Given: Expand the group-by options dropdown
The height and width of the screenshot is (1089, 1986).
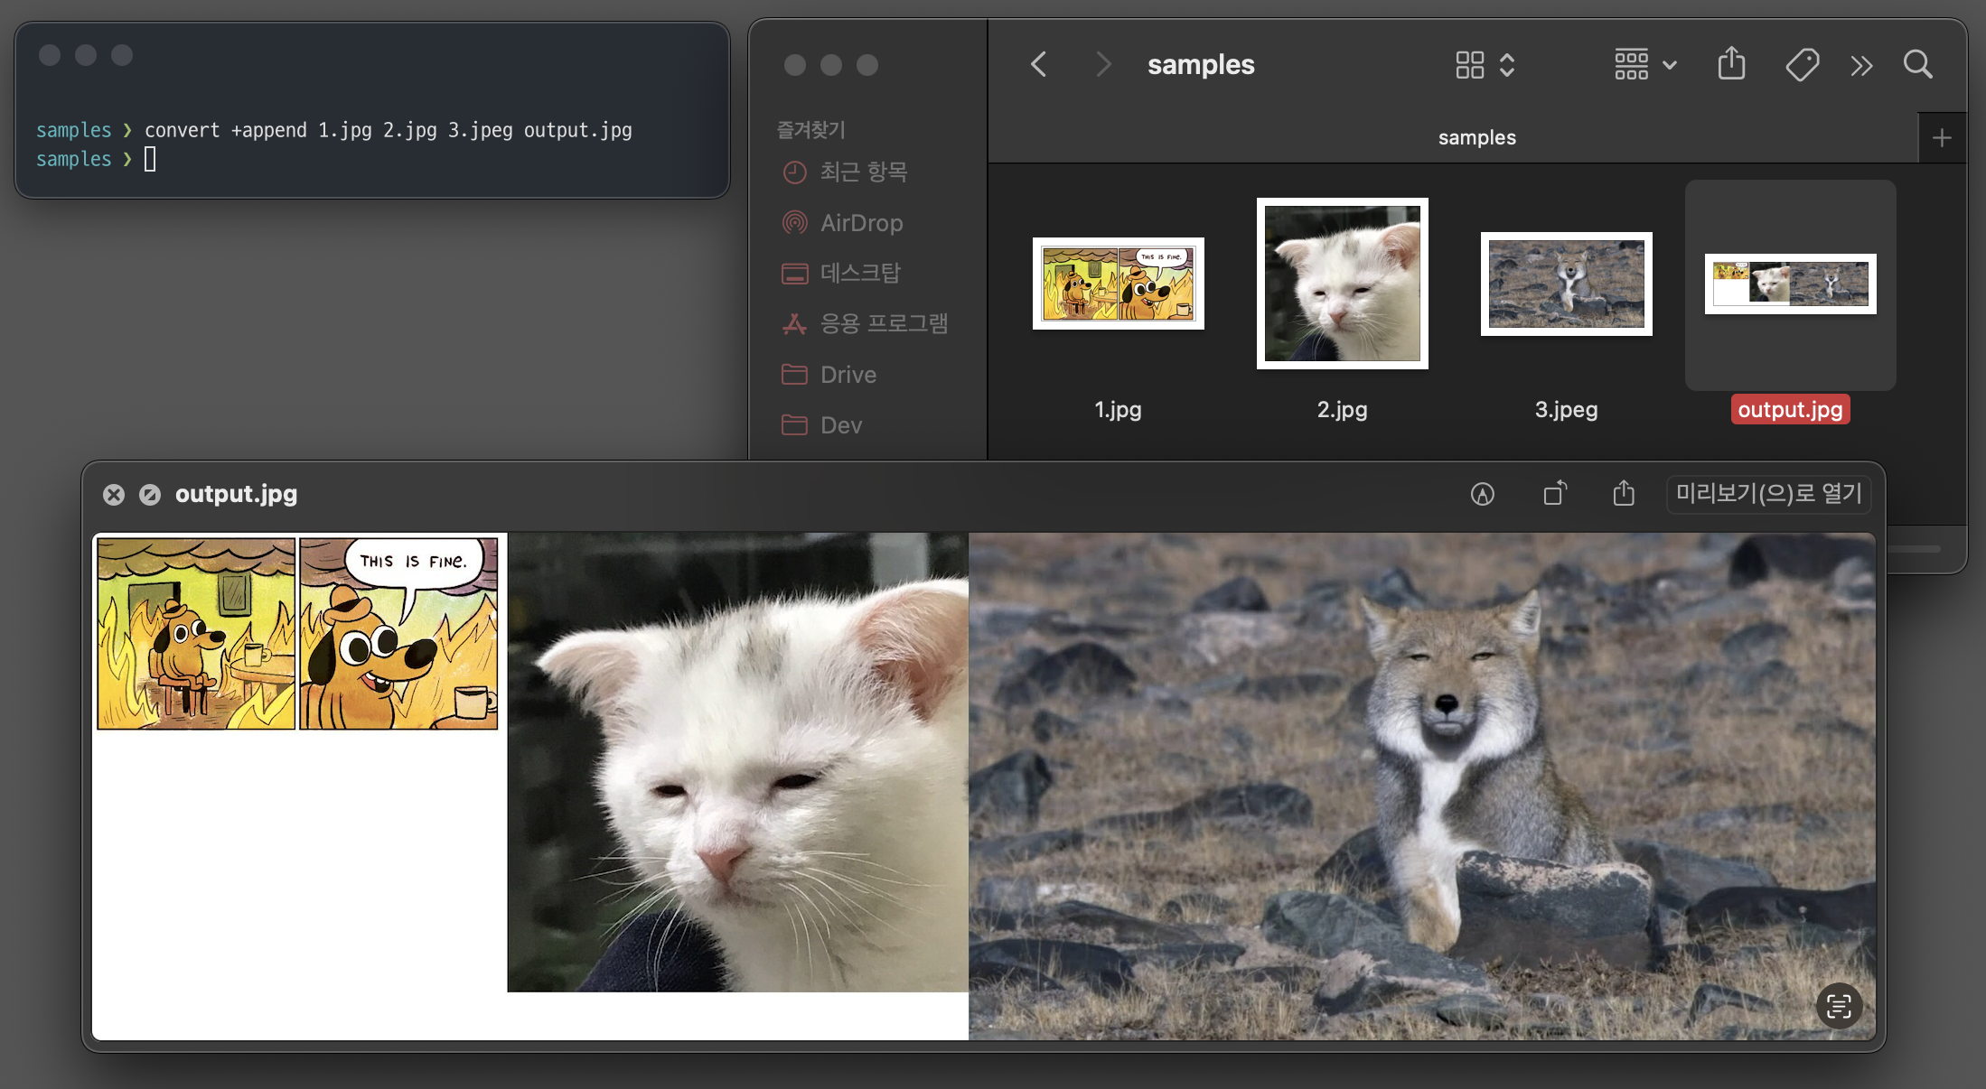Looking at the screenshot, I should click(x=1644, y=65).
